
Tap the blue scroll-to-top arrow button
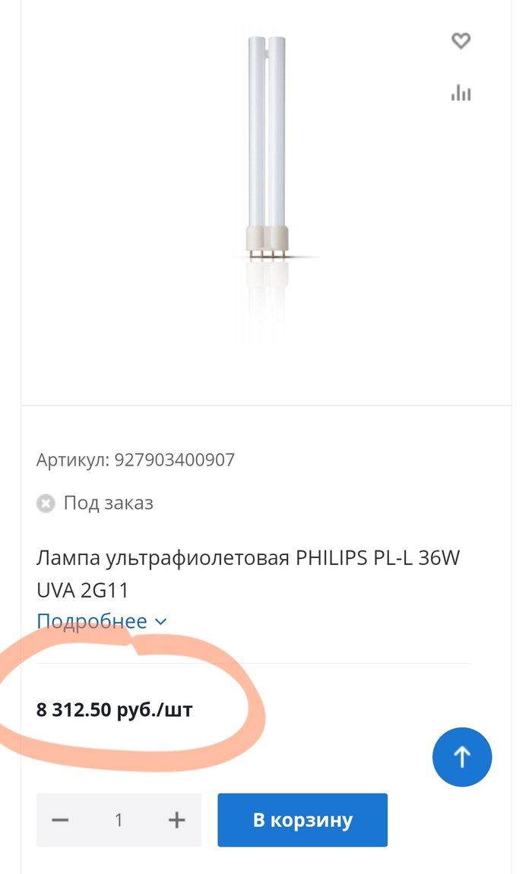(462, 757)
